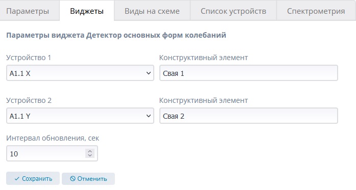Decrease update interval with down arrow

90,155
